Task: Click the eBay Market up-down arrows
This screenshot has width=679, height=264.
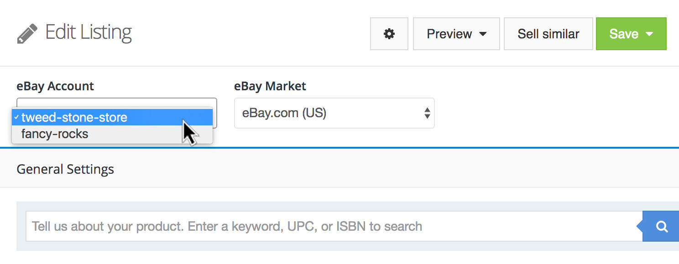Action: pyautogui.click(x=427, y=113)
